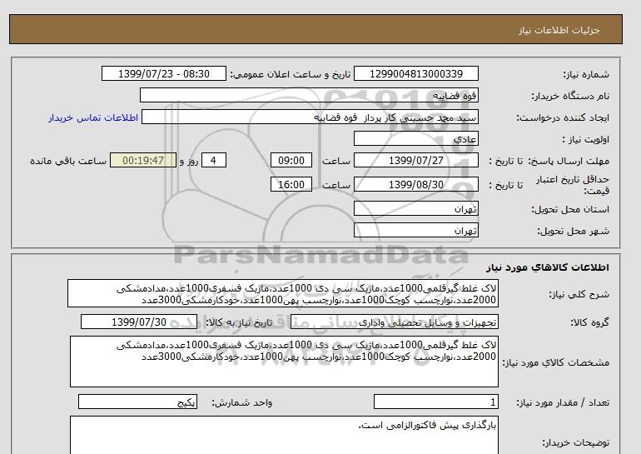Click the توضیحات خریدار label

point(575,442)
